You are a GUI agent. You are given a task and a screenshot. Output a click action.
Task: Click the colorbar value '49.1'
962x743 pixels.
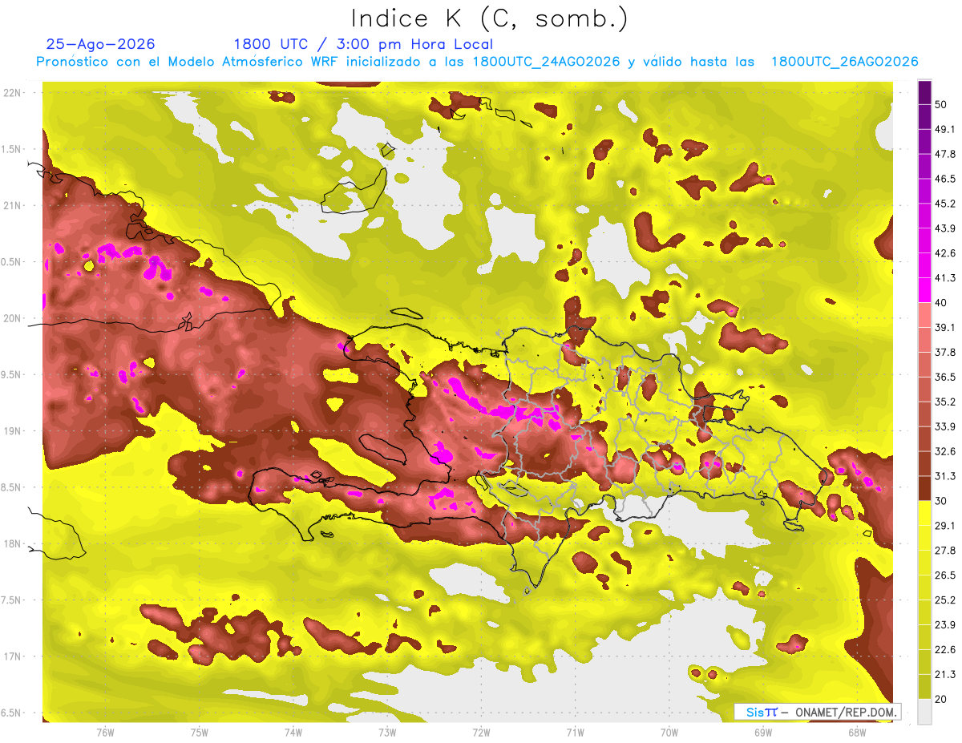pos(944,129)
